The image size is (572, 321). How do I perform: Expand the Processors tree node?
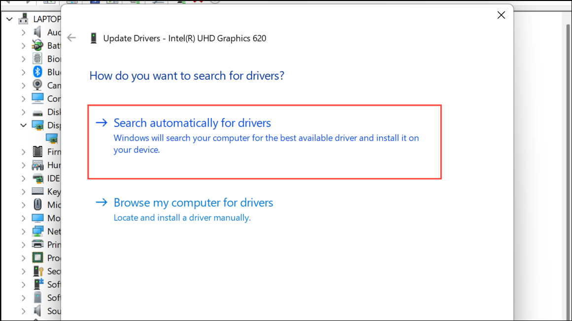(23, 258)
